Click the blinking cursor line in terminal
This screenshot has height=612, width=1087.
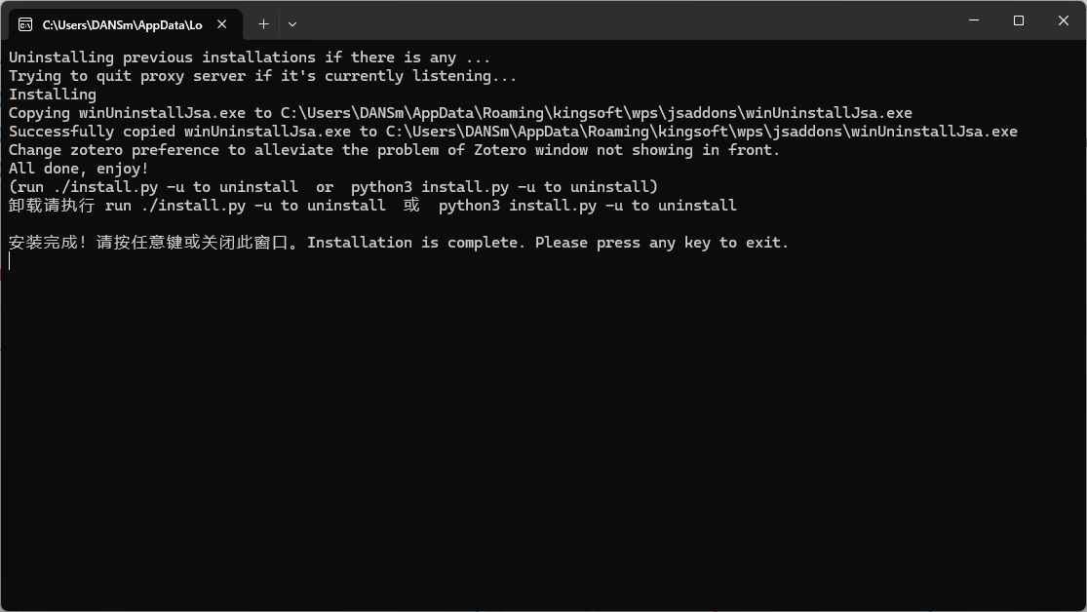11,261
